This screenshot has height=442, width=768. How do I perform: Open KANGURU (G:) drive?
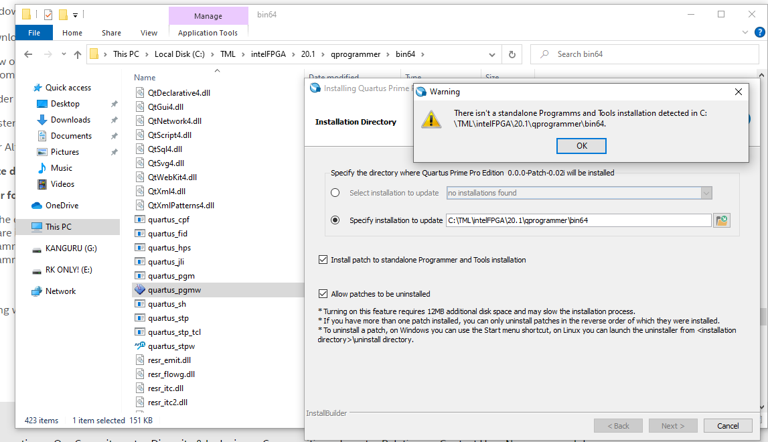pos(71,248)
